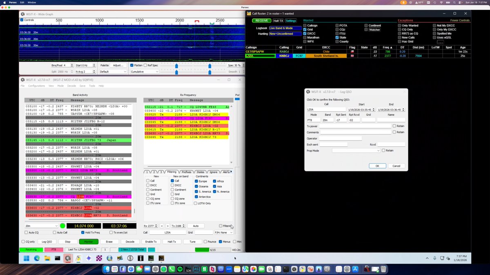
Task: Launch Microsoft Edge from the Windows taskbar
Action: pyautogui.click(x=36, y=258)
